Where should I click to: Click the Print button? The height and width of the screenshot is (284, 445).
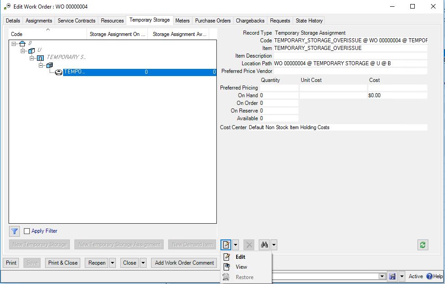point(11,263)
